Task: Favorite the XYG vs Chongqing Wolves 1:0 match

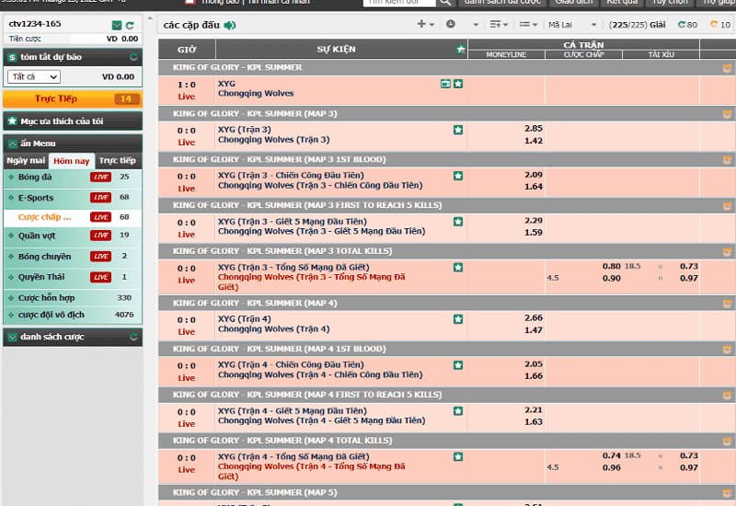Action: coord(458,84)
